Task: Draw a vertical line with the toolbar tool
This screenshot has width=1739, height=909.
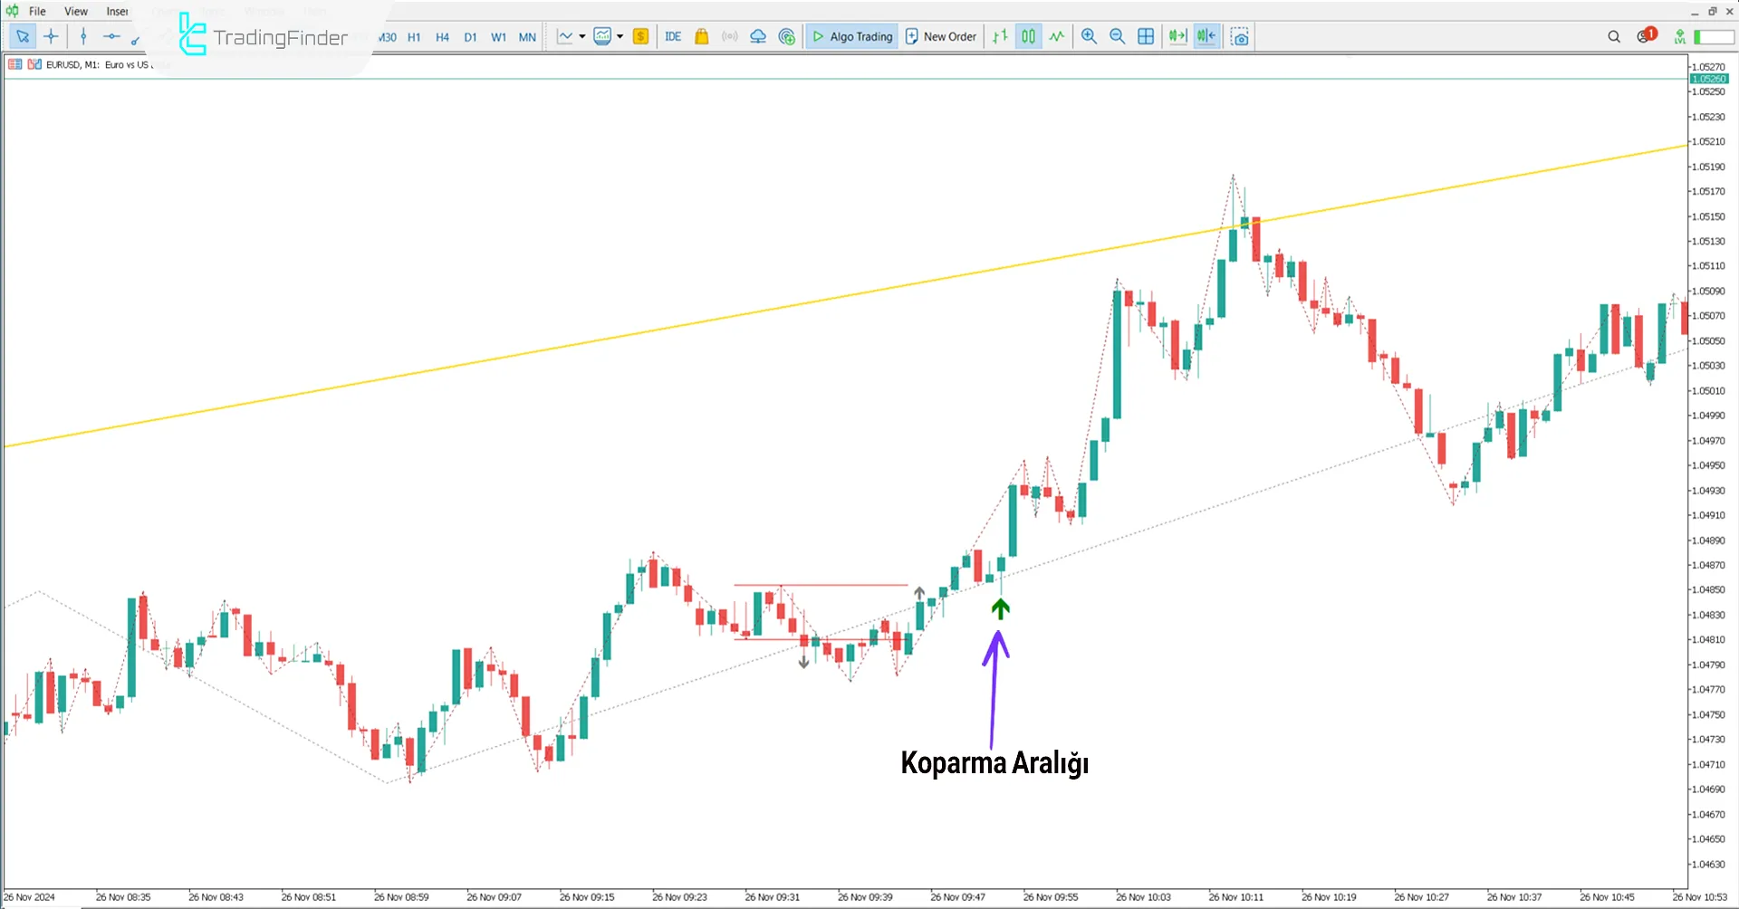Action: point(83,37)
